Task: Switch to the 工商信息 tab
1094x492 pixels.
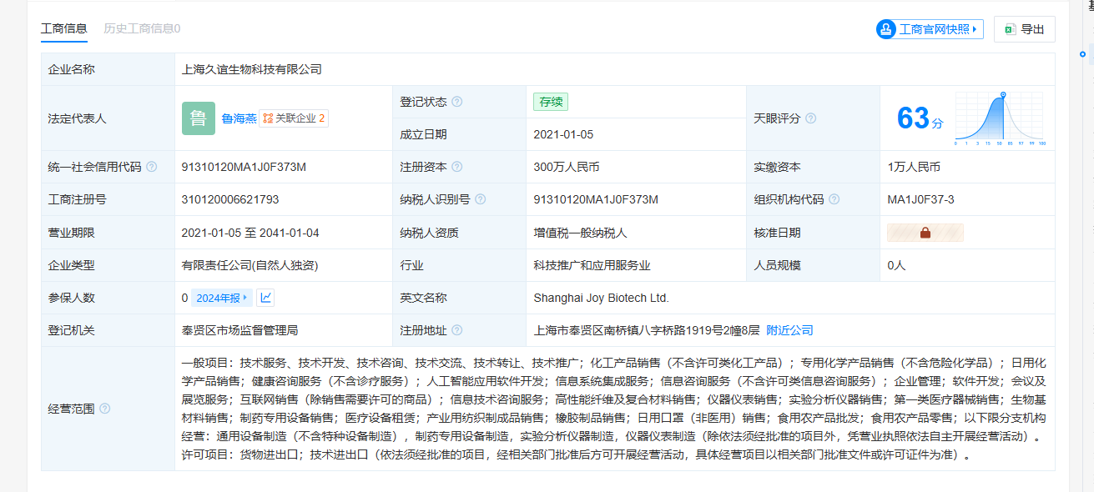Action: (x=64, y=28)
